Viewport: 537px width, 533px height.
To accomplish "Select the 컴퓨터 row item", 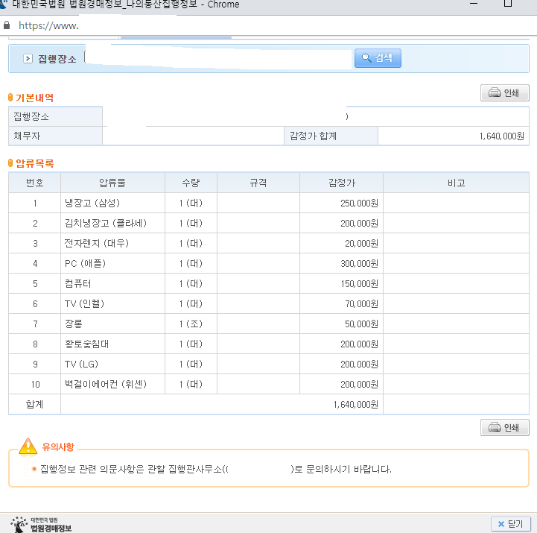I will 77,284.
